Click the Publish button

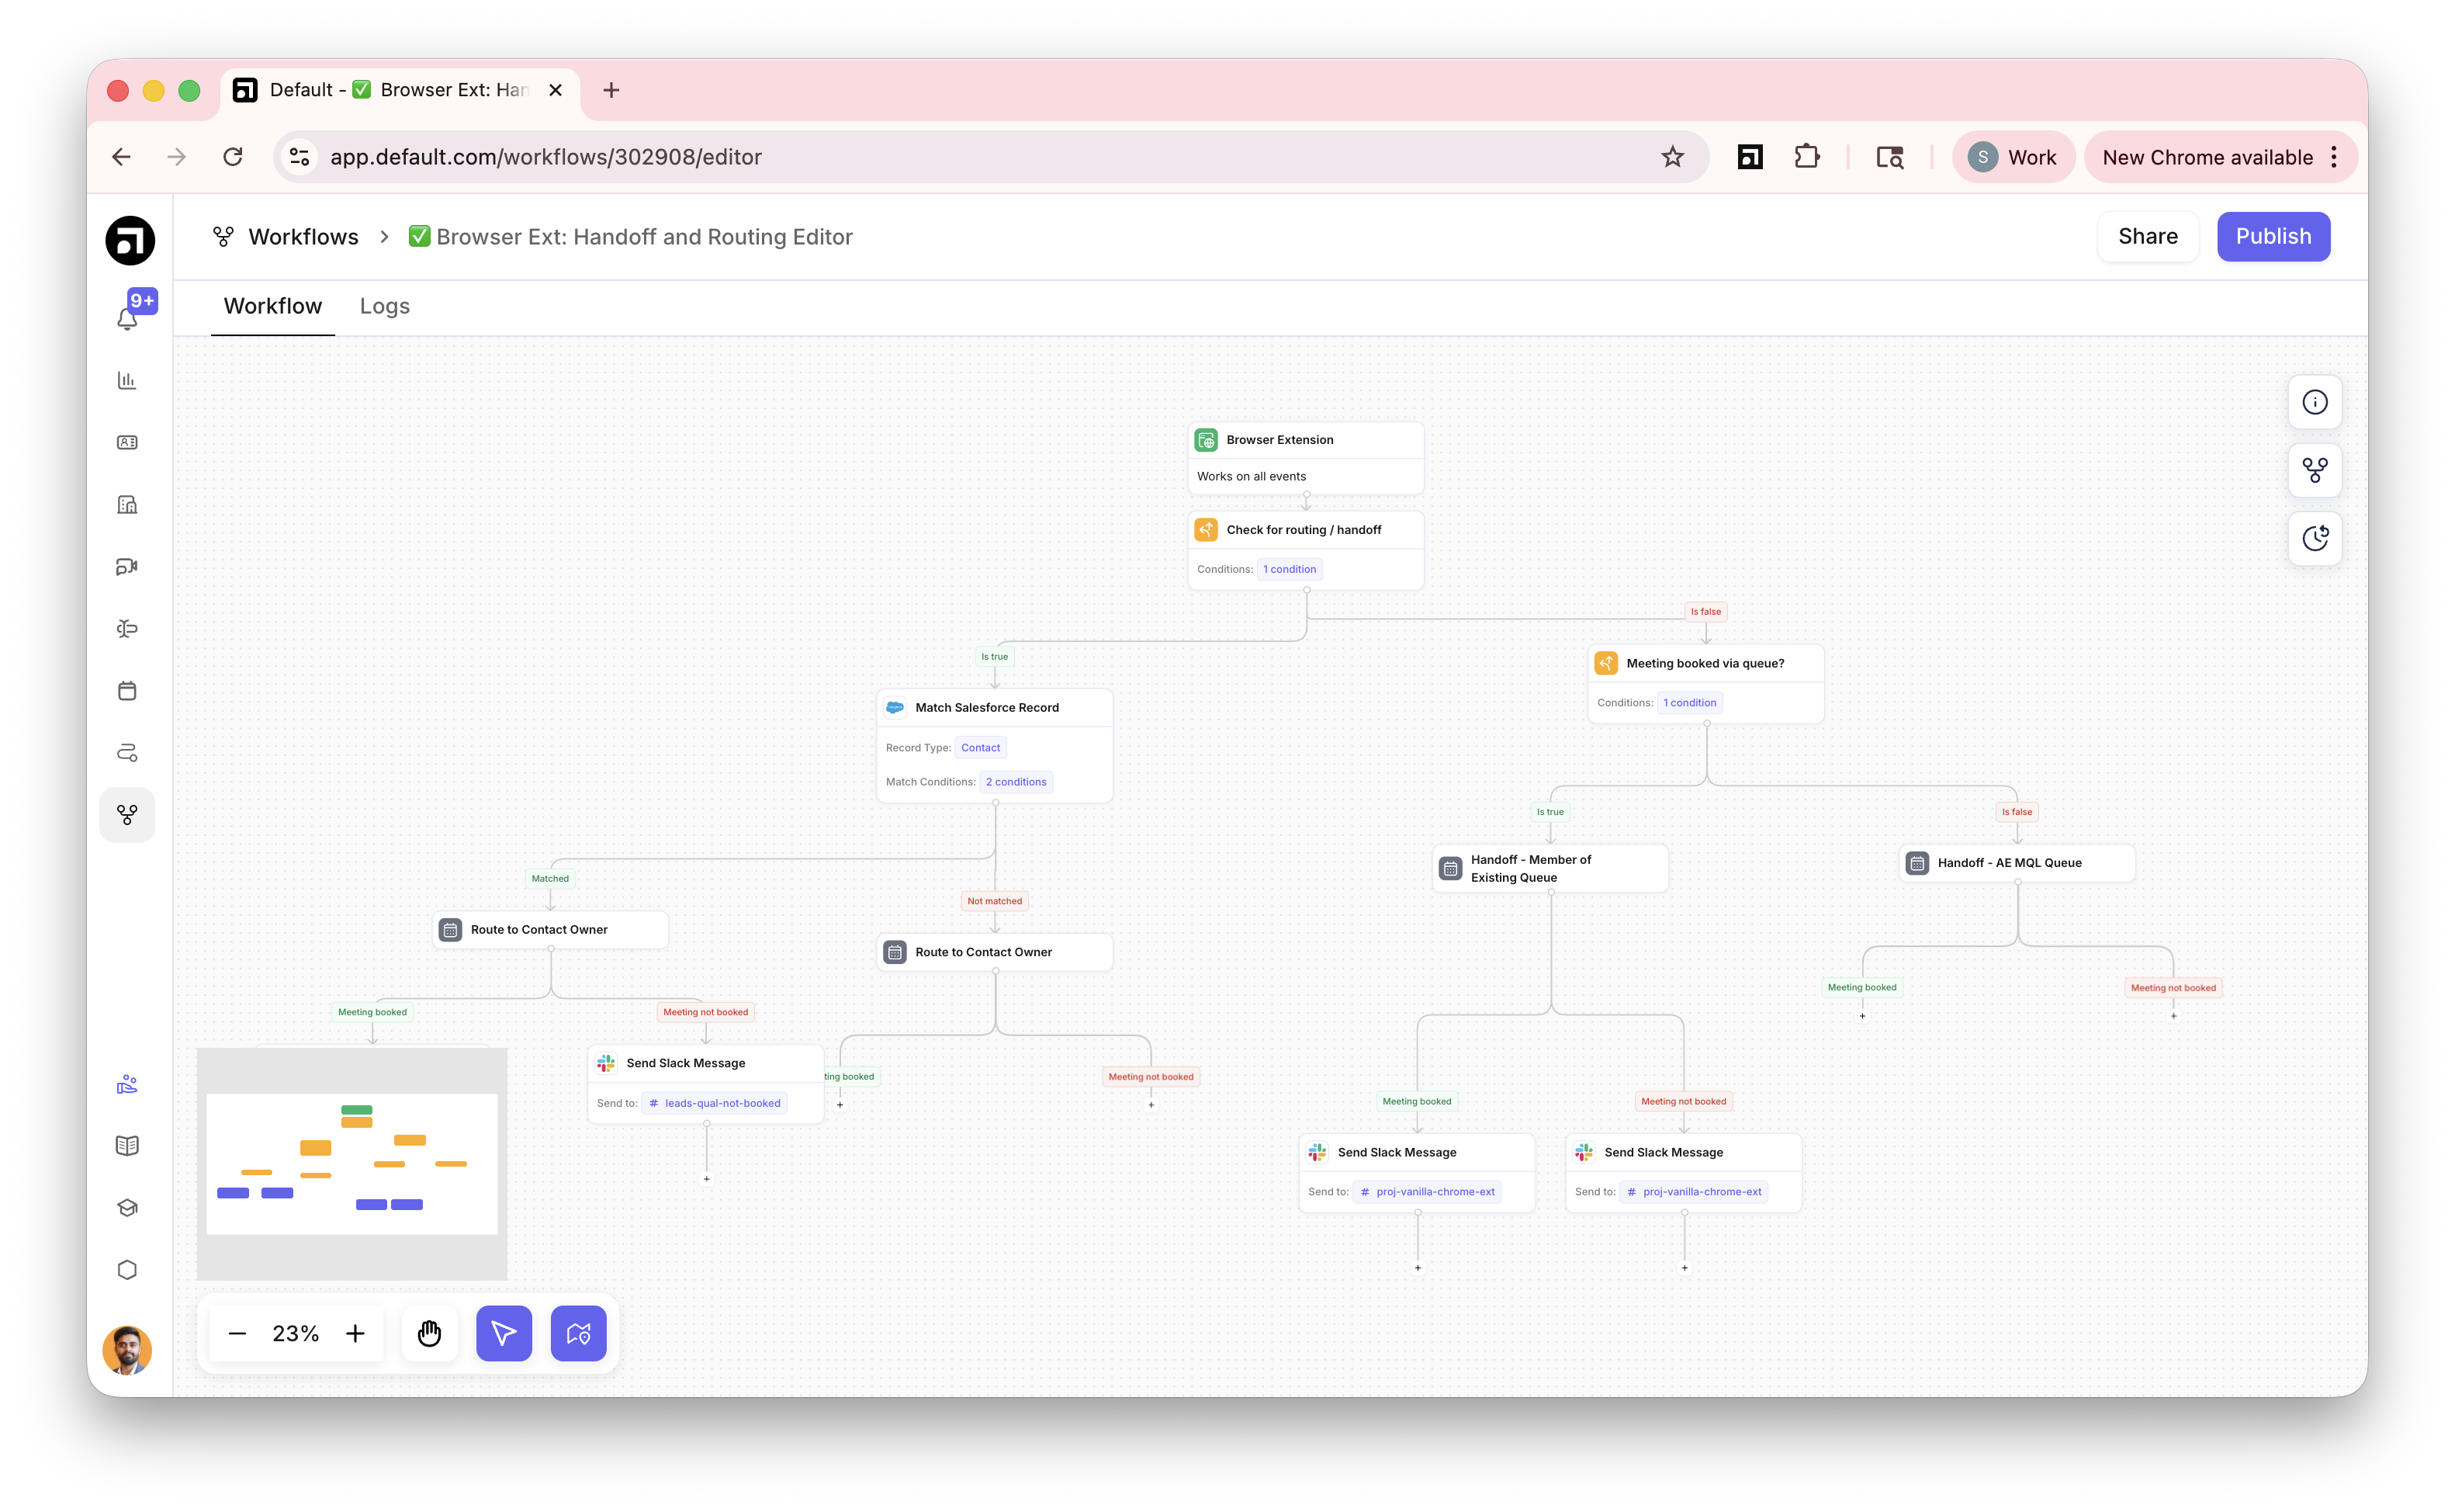pyautogui.click(x=2273, y=237)
